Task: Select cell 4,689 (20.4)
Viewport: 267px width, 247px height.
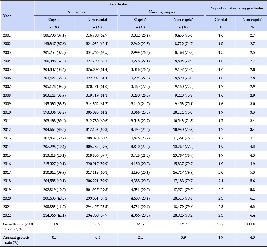Action: pos(140,198)
